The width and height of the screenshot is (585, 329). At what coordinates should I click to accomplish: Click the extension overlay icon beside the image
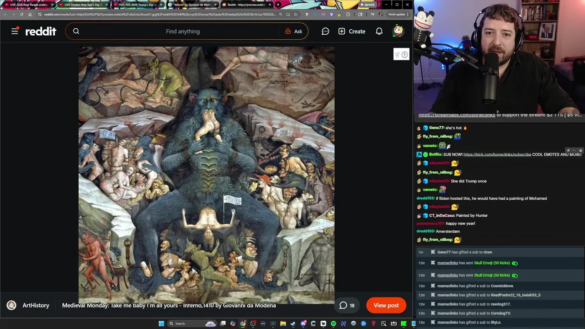coord(401,54)
